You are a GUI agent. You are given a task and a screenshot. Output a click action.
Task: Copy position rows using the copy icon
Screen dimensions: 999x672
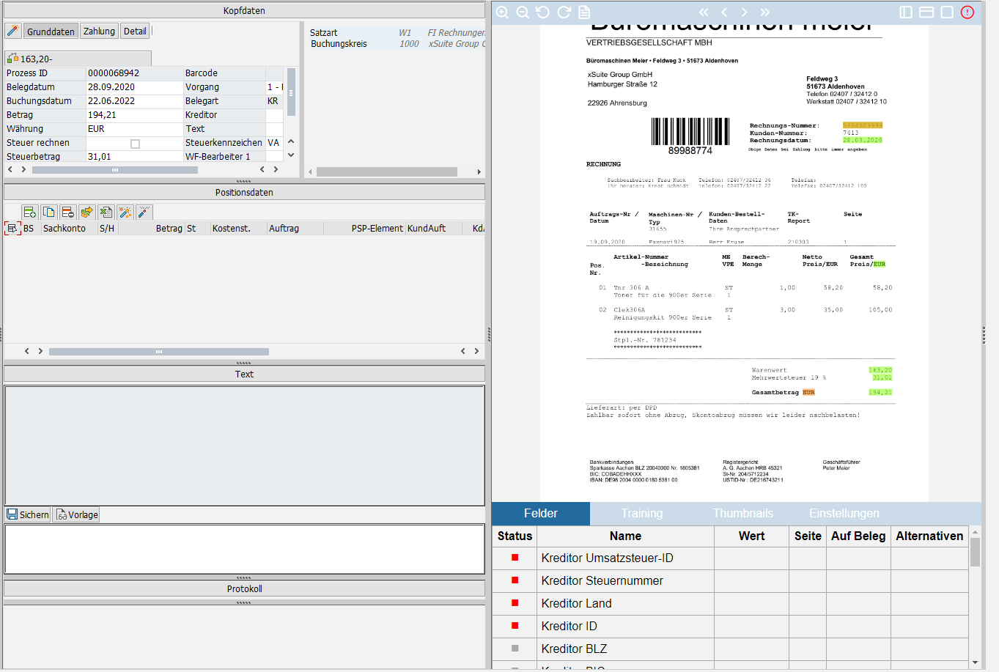[x=49, y=211]
